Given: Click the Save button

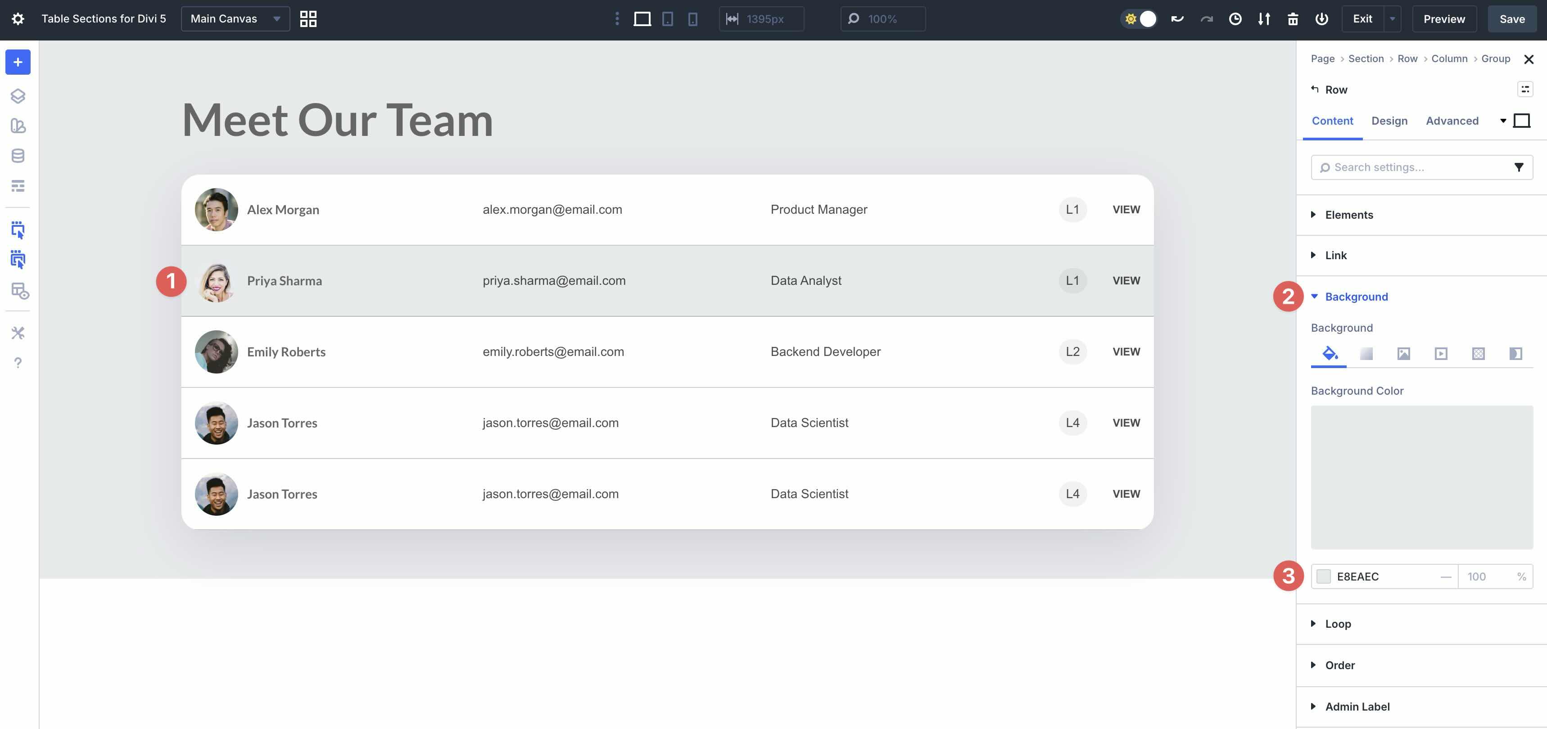Looking at the screenshot, I should [x=1512, y=18].
